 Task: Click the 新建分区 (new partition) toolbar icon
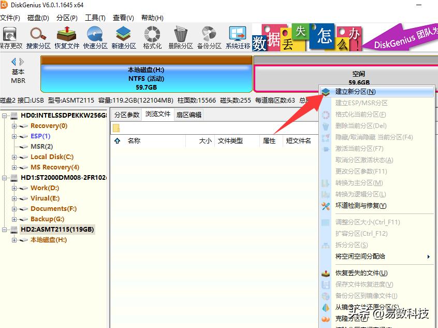click(x=123, y=35)
